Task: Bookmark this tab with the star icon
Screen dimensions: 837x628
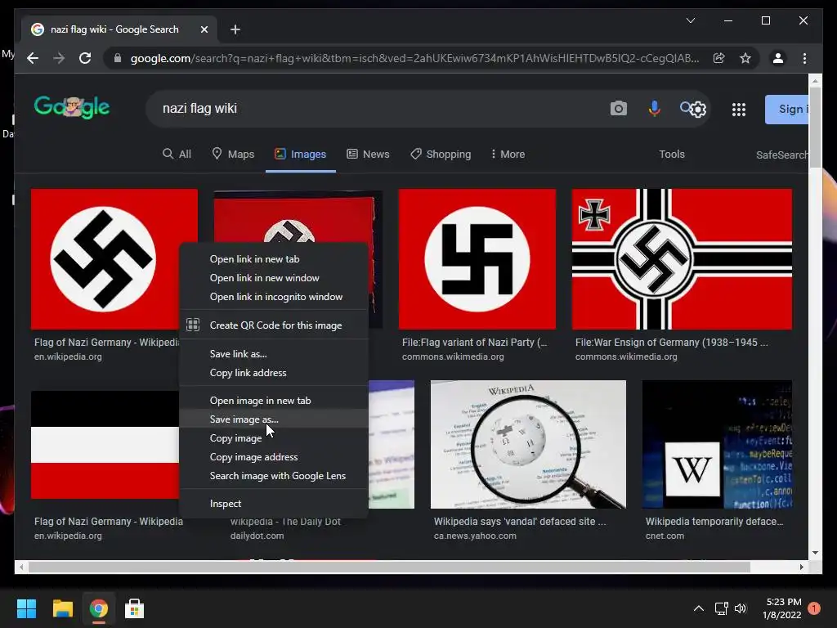Action: [745, 58]
